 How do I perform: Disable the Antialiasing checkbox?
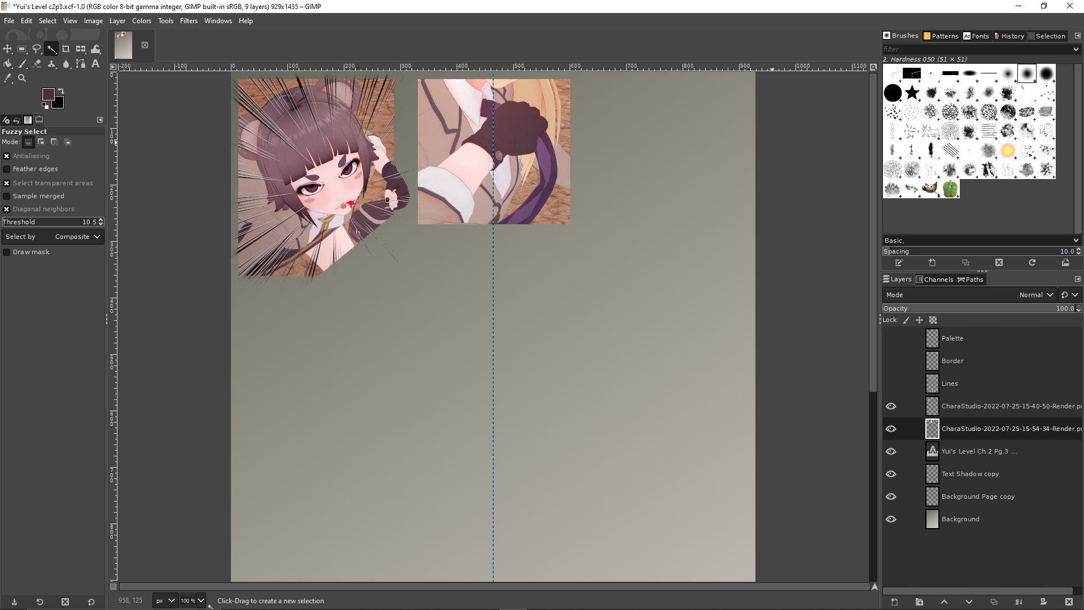tap(7, 156)
